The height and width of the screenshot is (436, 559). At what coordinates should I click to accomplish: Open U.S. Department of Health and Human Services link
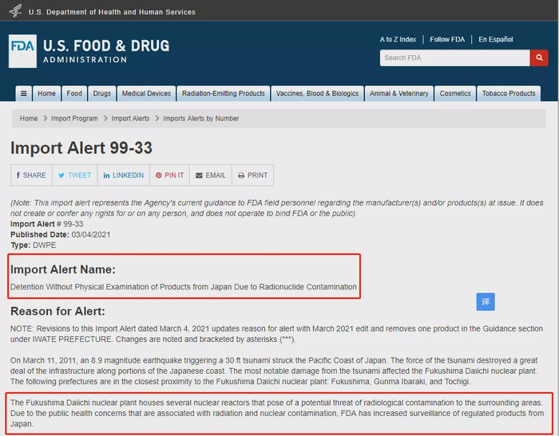tap(112, 12)
